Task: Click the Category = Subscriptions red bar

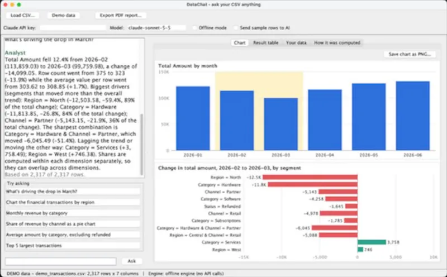Action: point(351,221)
